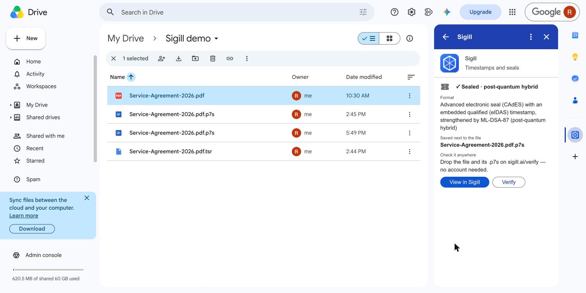
Task: Move the selected file to folder
Action: point(195,59)
